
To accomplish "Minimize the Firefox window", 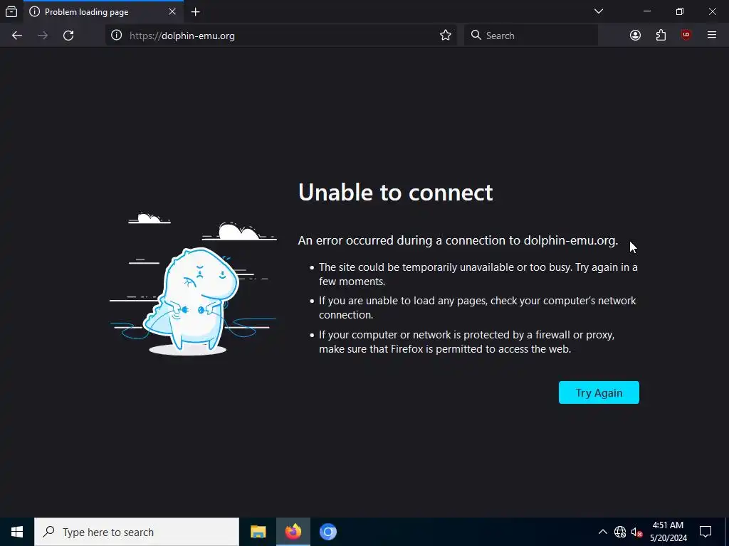I will (x=646, y=11).
